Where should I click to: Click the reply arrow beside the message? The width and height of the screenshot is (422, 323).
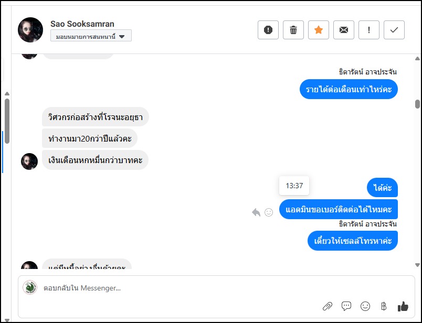[256, 212]
